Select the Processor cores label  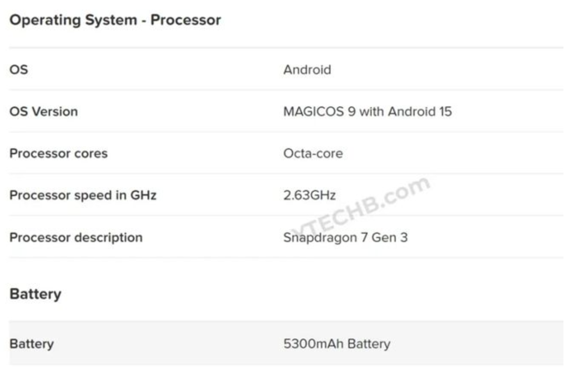58,153
